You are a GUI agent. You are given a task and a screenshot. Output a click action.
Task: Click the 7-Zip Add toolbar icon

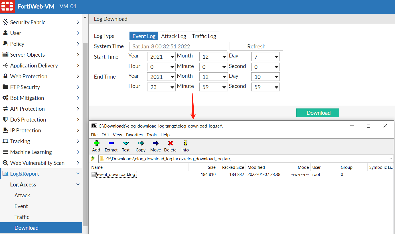96,143
